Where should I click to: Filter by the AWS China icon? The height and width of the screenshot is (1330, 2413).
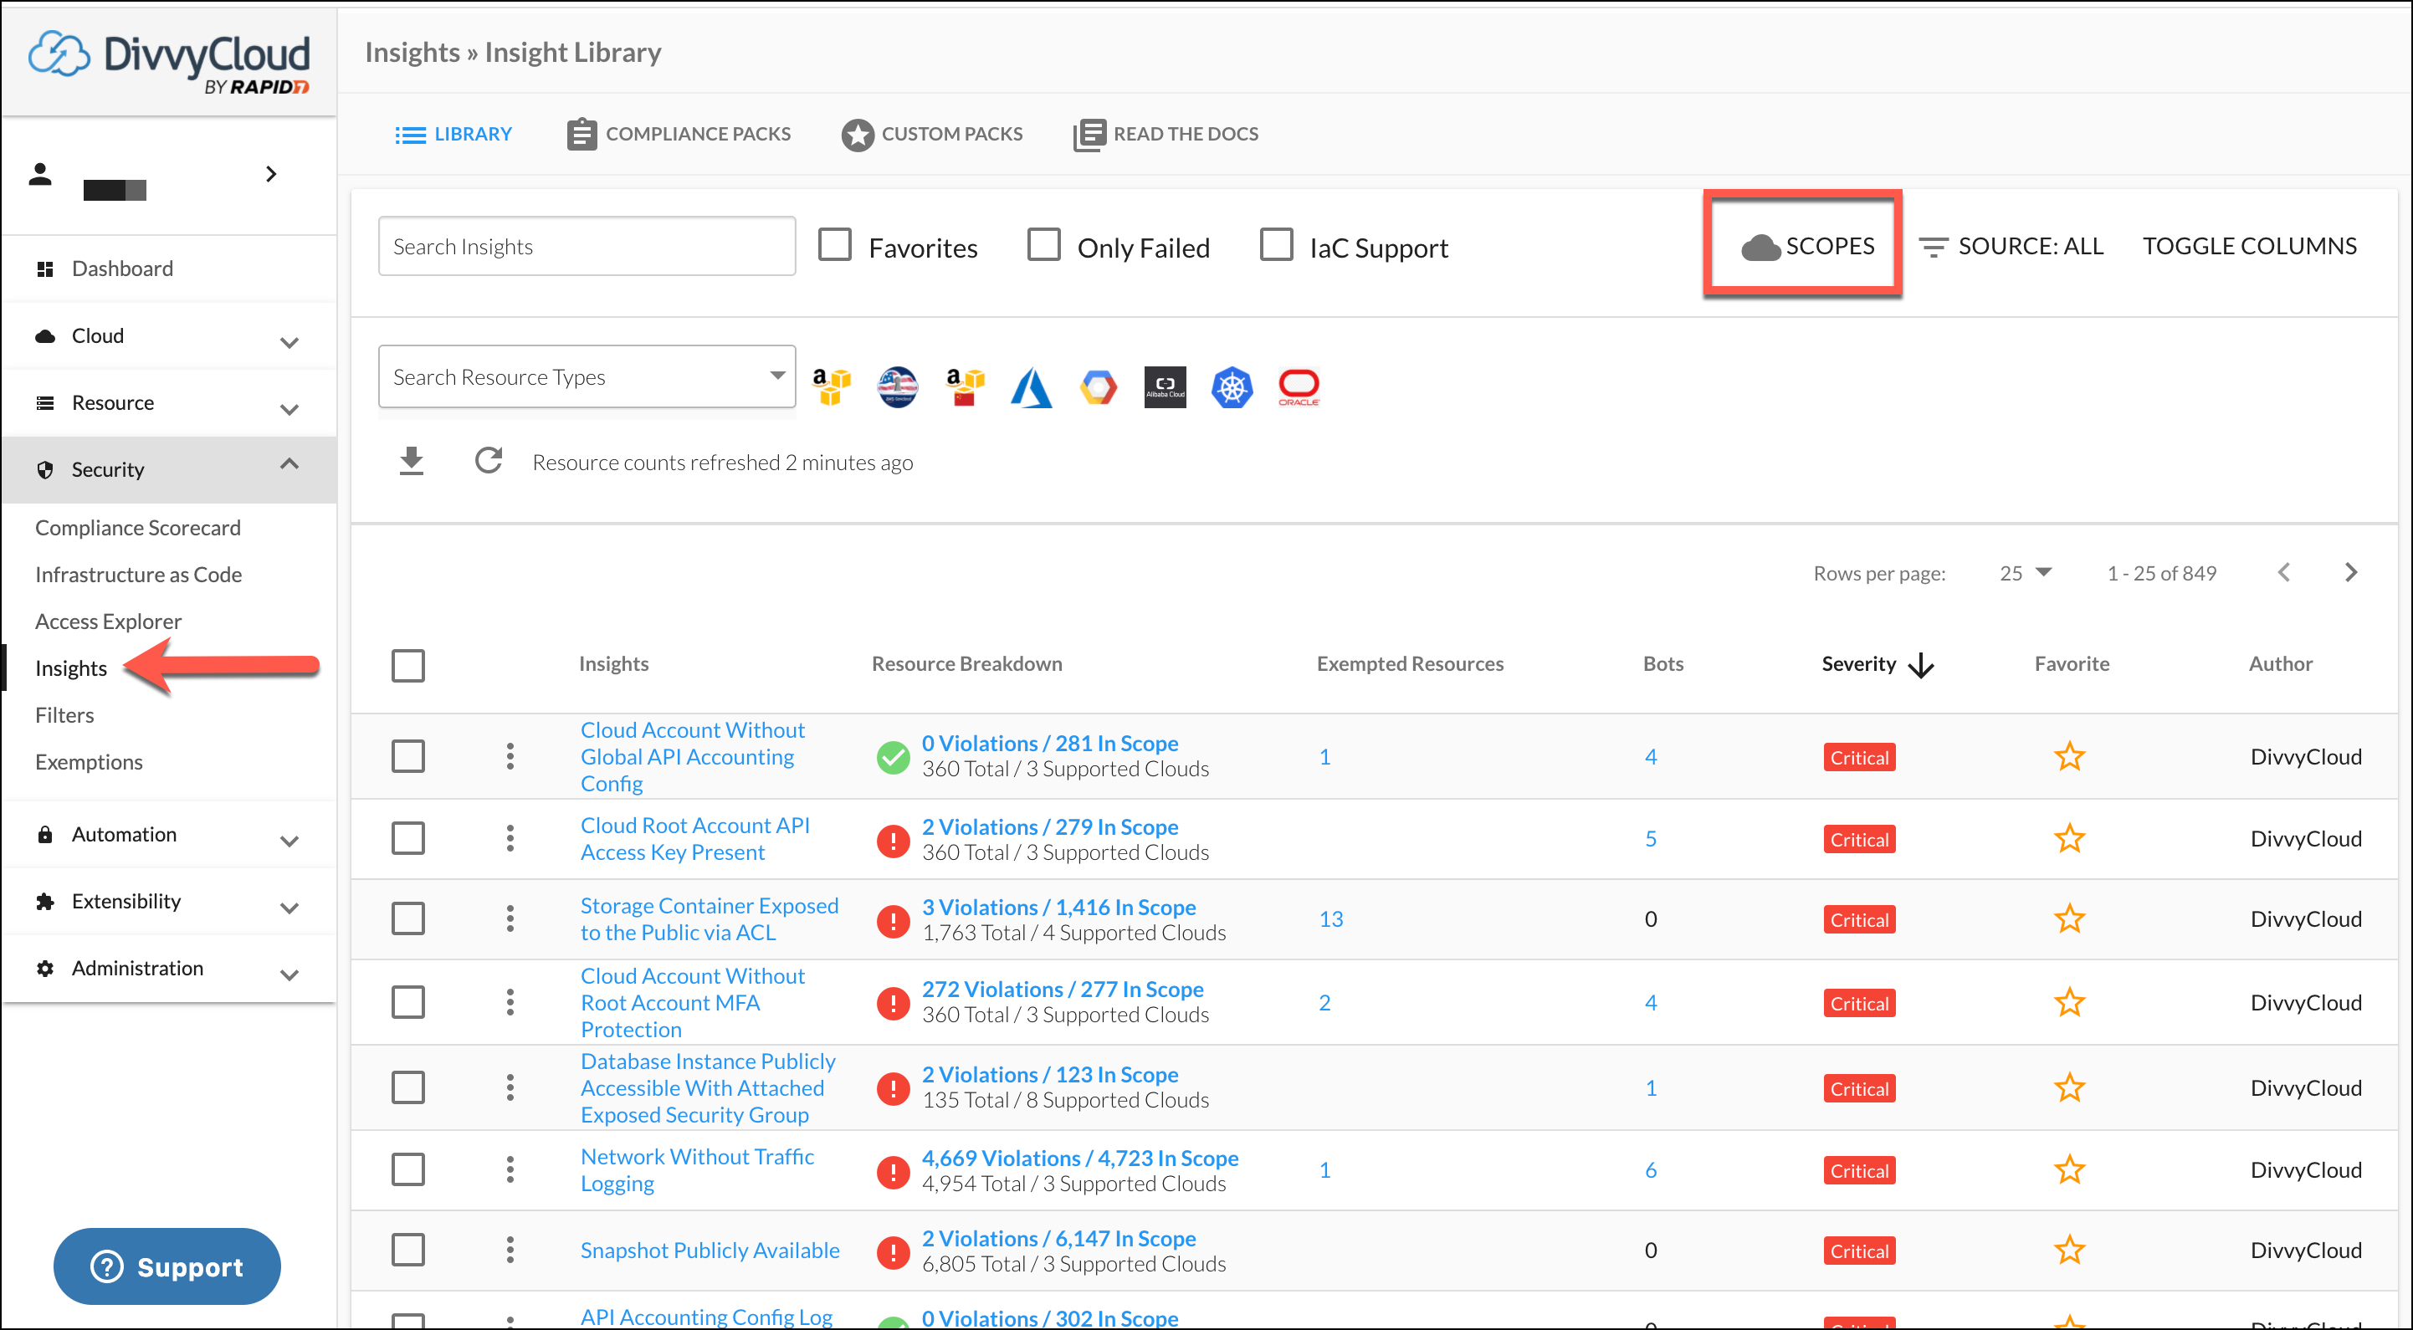[965, 386]
